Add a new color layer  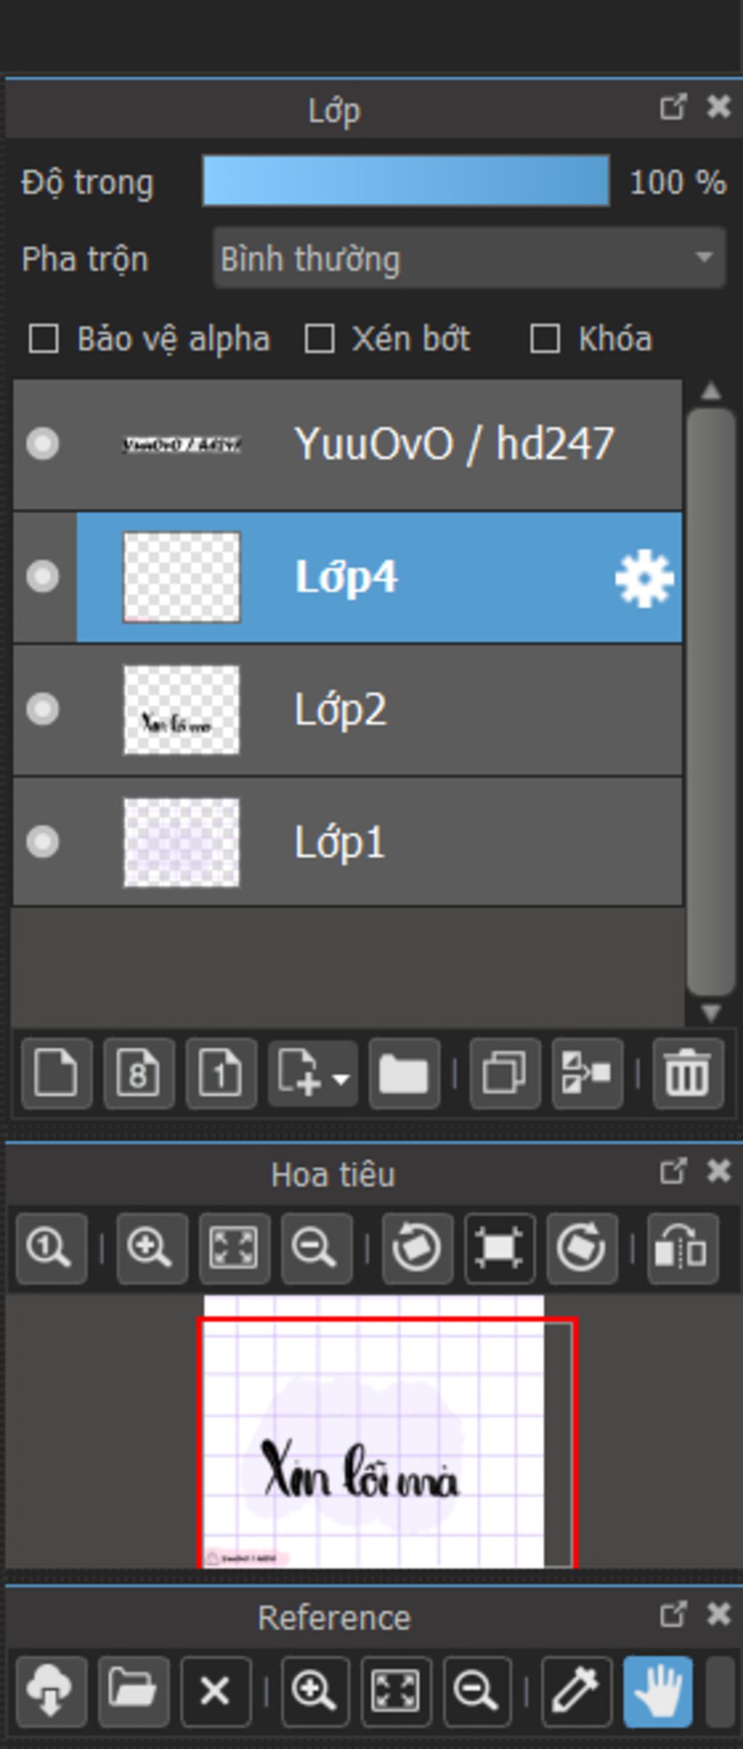click(x=57, y=1073)
